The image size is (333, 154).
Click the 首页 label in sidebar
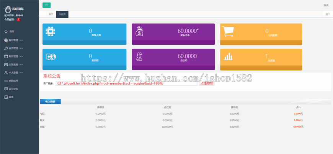(x=12, y=32)
